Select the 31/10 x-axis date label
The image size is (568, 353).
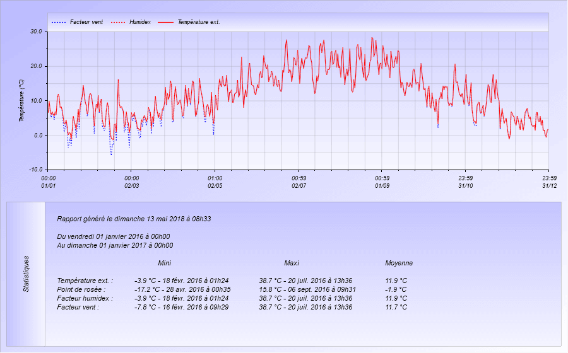point(465,185)
